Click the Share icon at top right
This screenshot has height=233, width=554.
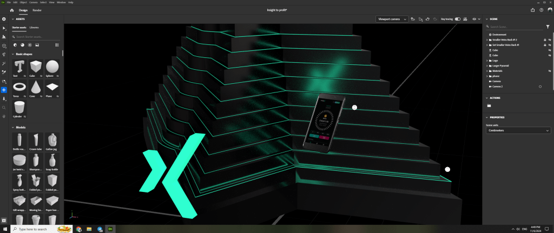coord(533,10)
